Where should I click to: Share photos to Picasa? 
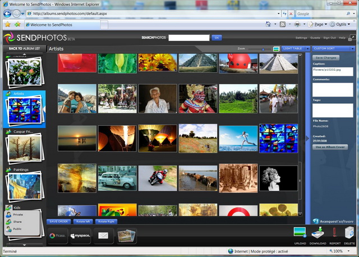click(57, 236)
